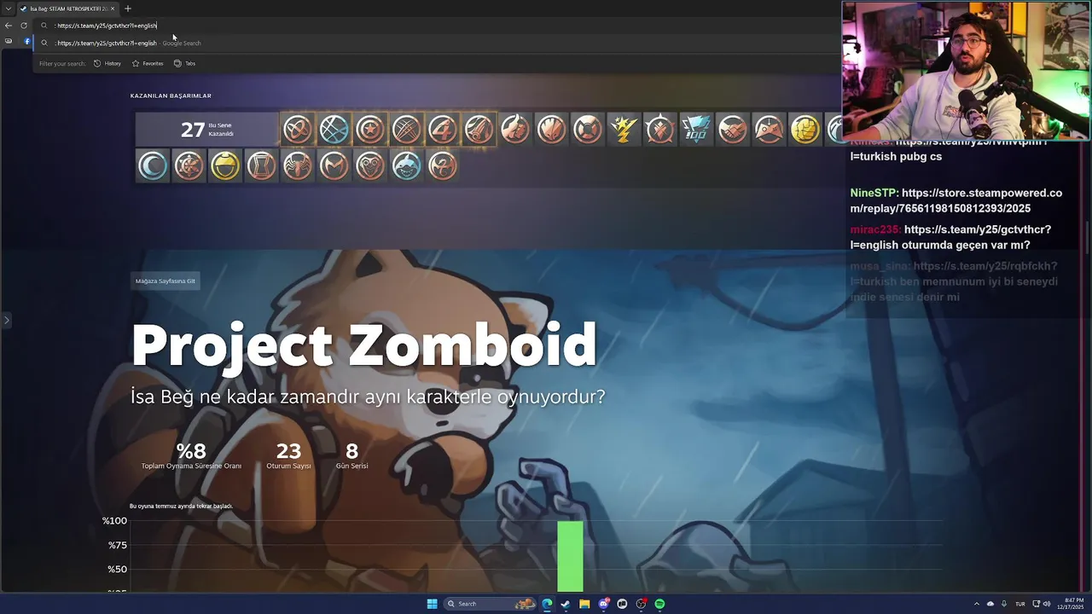Click the M-crown achievement badge
Screen dimensions: 1092x614
(334, 165)
